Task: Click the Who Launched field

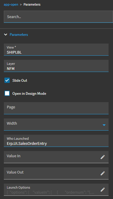Action: pos(56,141)
